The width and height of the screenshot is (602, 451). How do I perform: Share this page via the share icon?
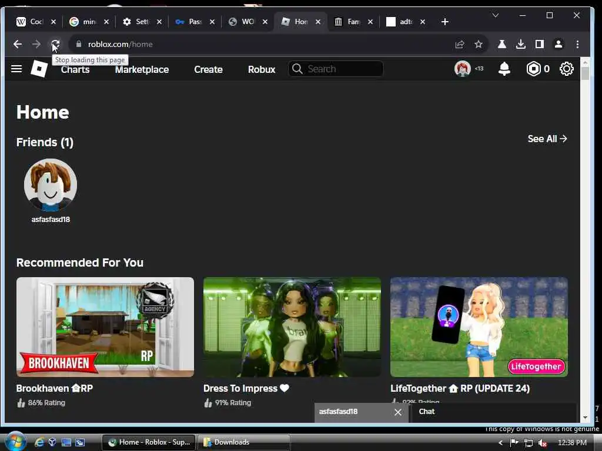[x=460, y=44]
